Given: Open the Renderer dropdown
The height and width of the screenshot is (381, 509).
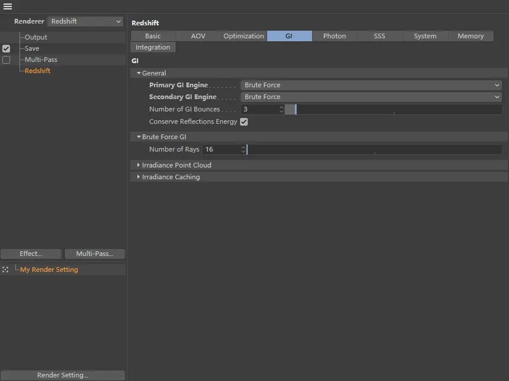Looking at the screenshot, I should pyautogui.click(x=84, y=21).
